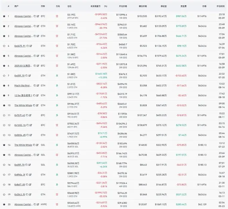This screenshot has height=209, width=228.
Task: Copy address 0x8af7..05 in row 18
Action: 27,185
